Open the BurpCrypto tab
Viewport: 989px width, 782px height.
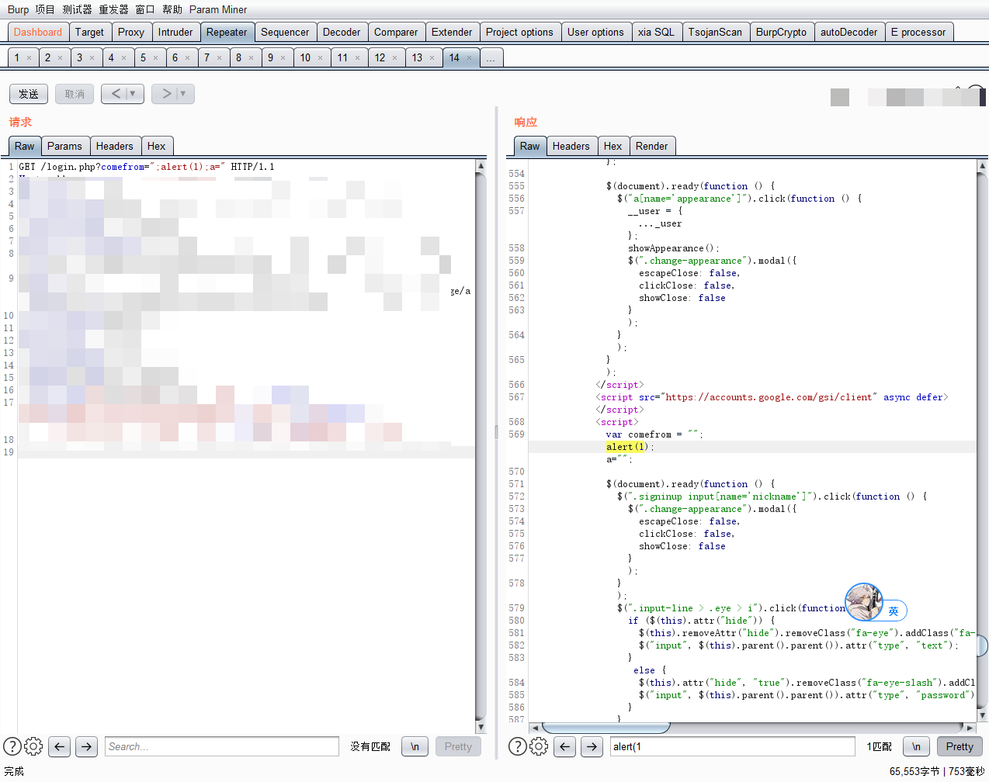pyautogui.click(x=781, y=32)
